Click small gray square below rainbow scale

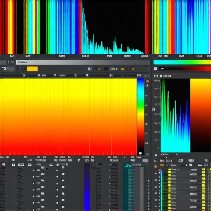click(x=148, y=155)
